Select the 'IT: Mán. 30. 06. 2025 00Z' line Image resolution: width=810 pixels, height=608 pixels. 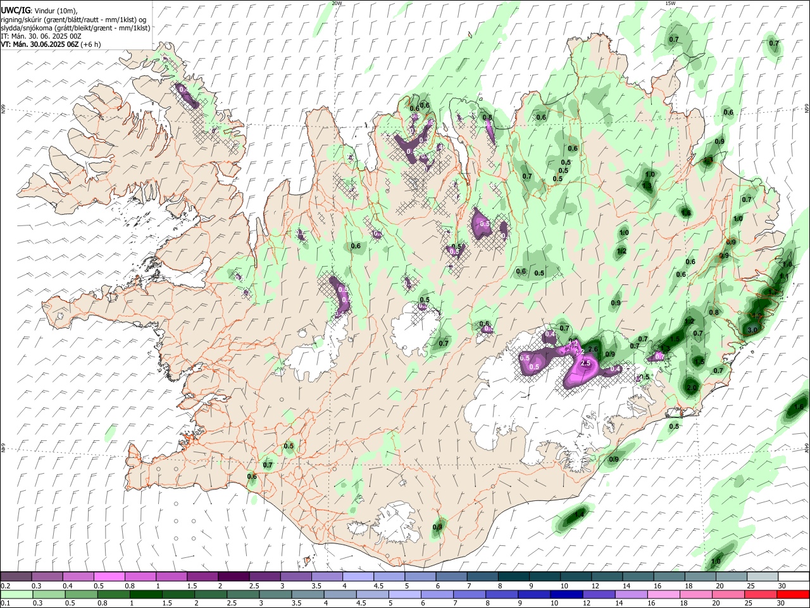click(x=40, y=36)
